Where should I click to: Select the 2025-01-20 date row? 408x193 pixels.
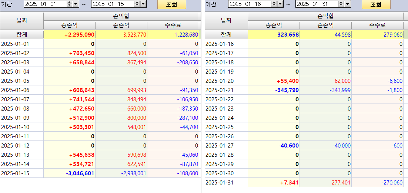coord(226,81)
